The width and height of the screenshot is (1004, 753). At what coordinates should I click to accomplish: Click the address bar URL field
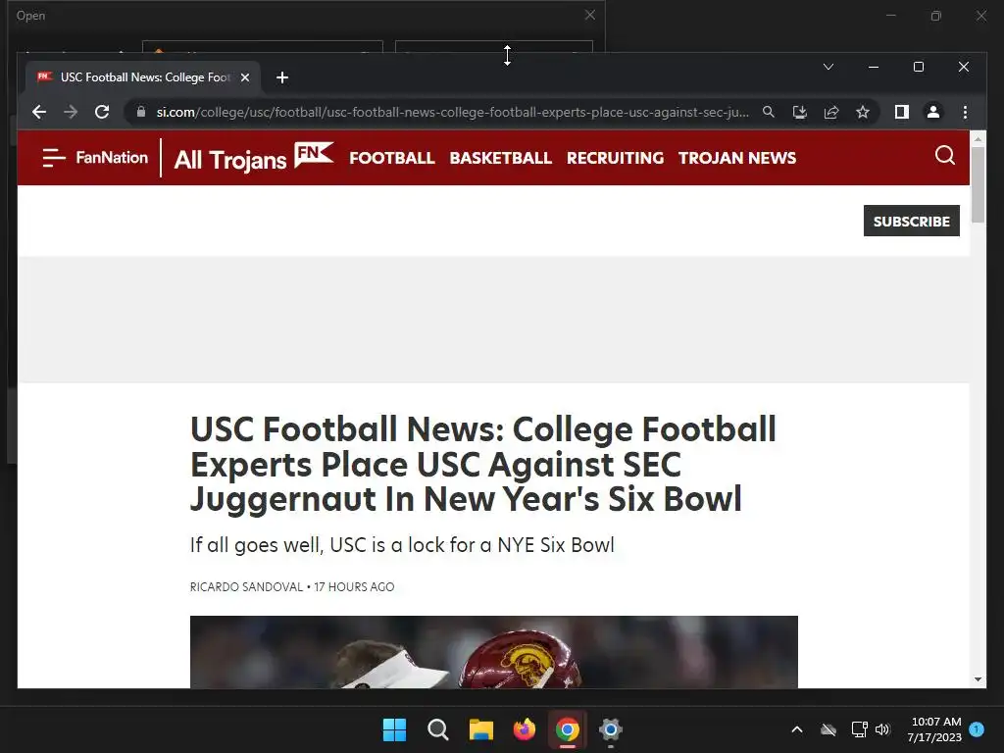[452, 112]
